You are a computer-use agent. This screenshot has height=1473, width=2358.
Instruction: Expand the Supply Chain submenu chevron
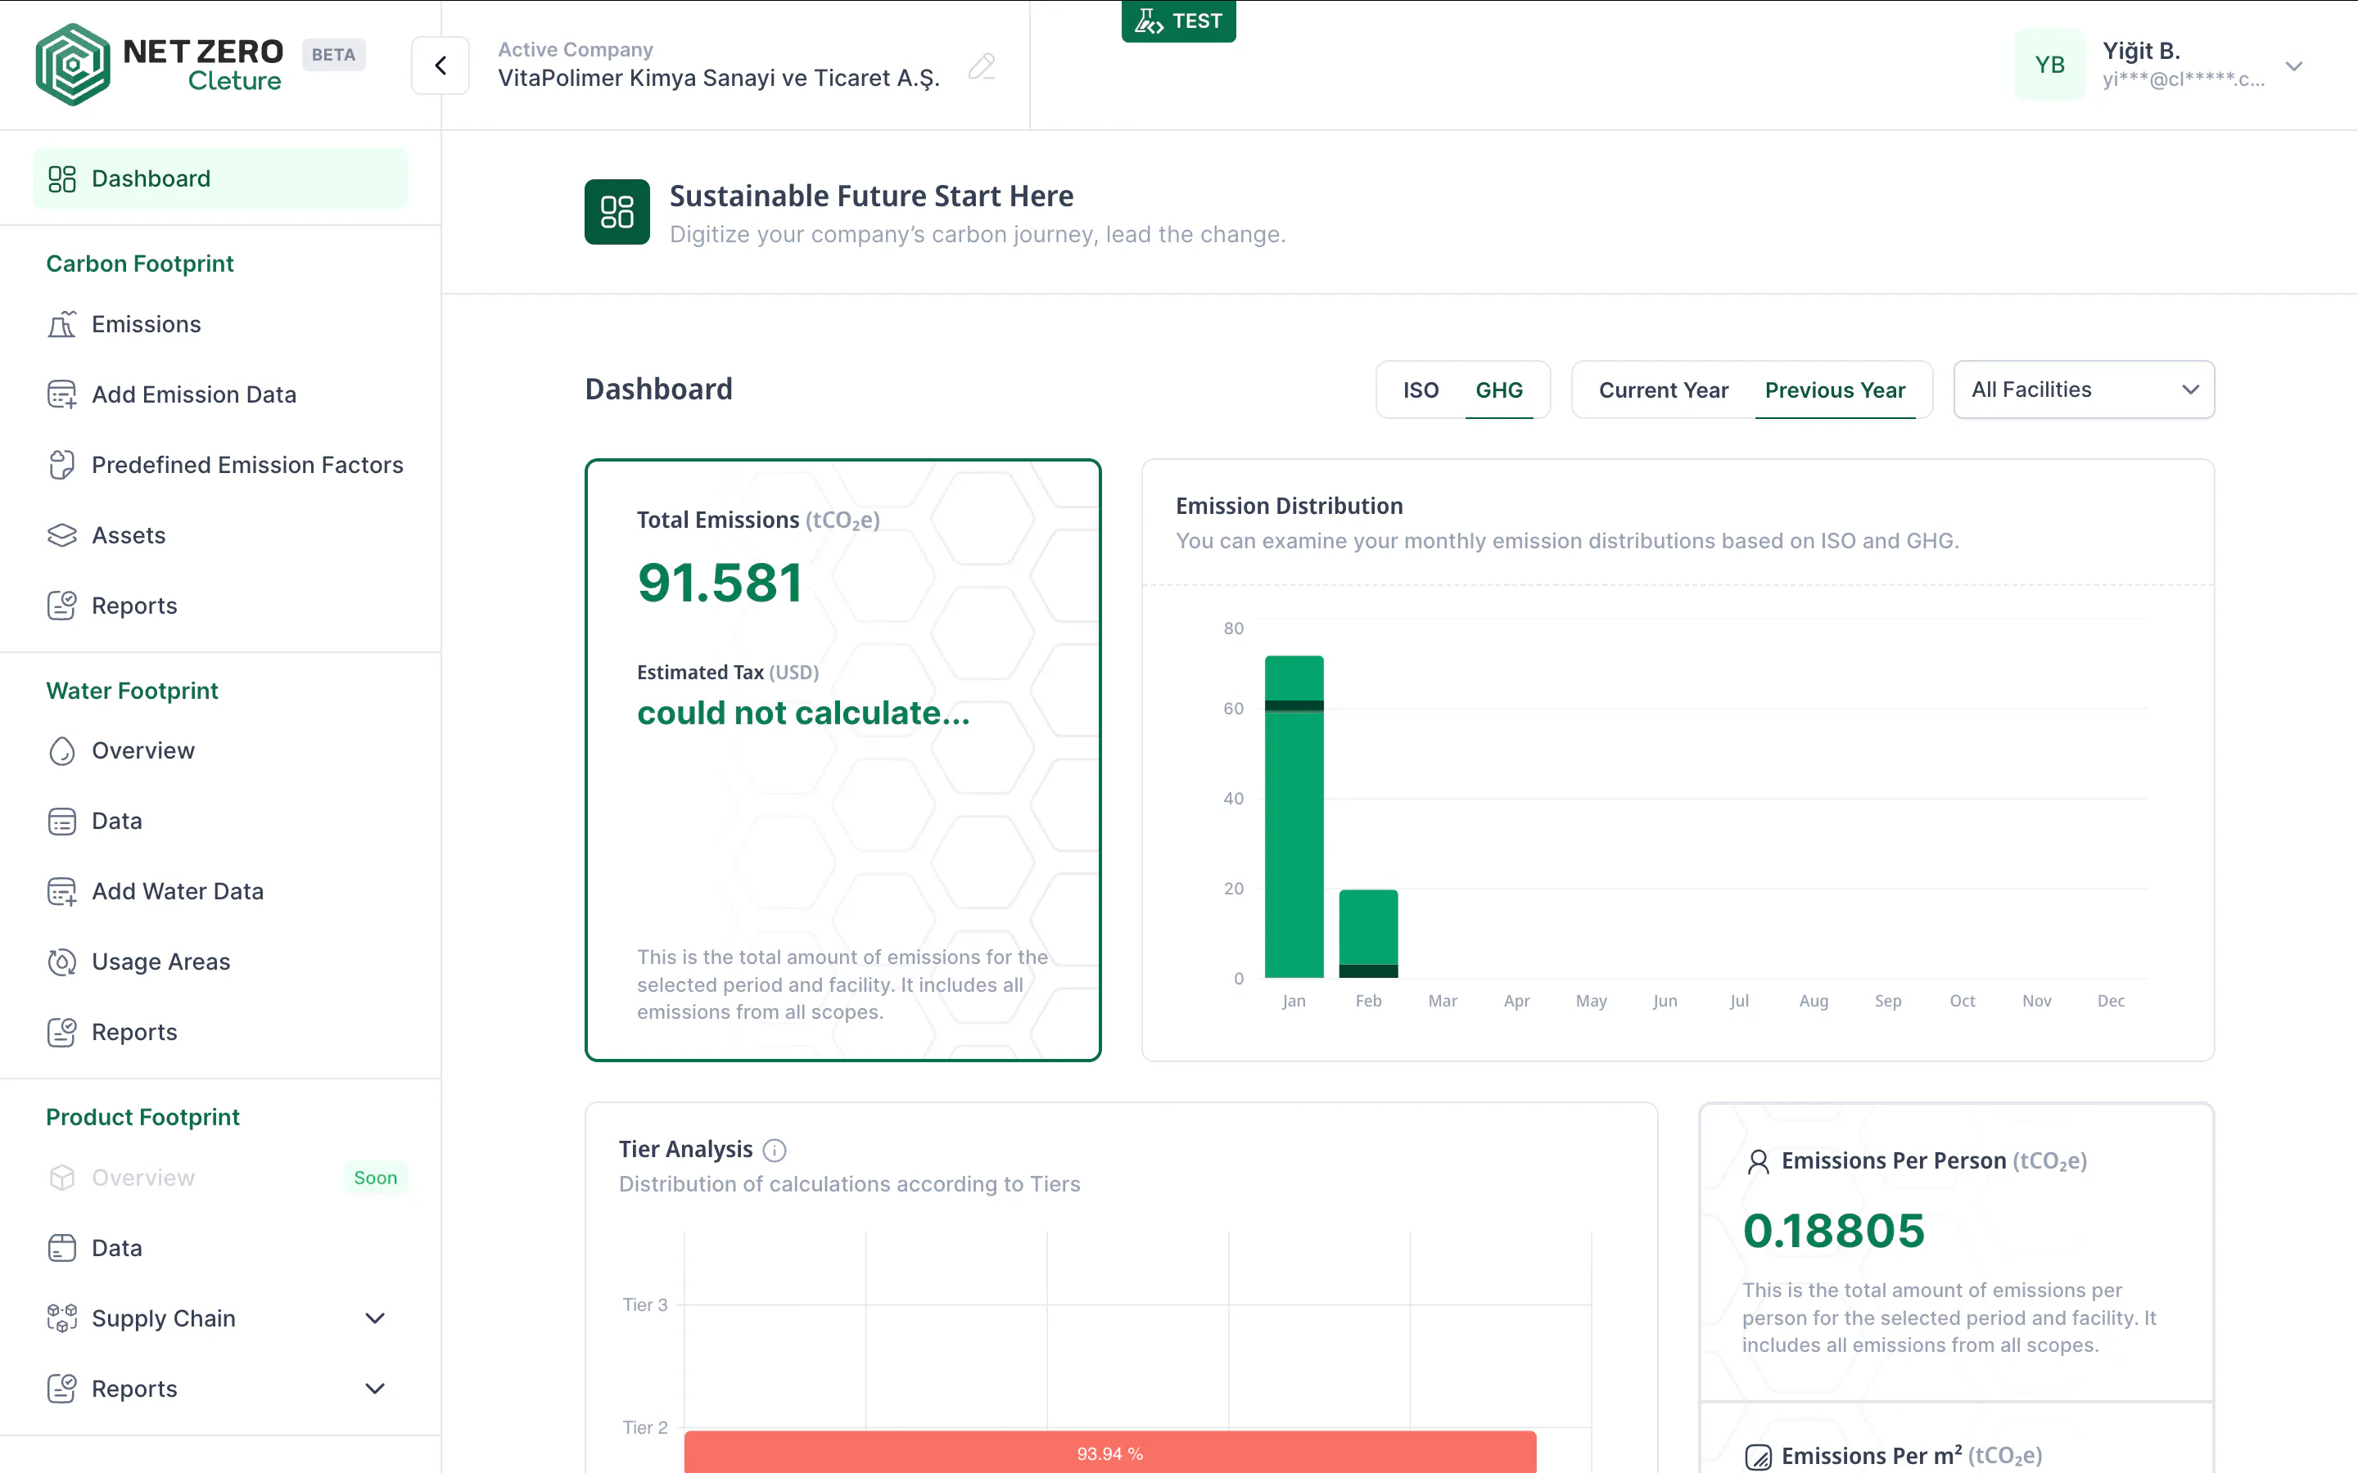(375, 1318)
